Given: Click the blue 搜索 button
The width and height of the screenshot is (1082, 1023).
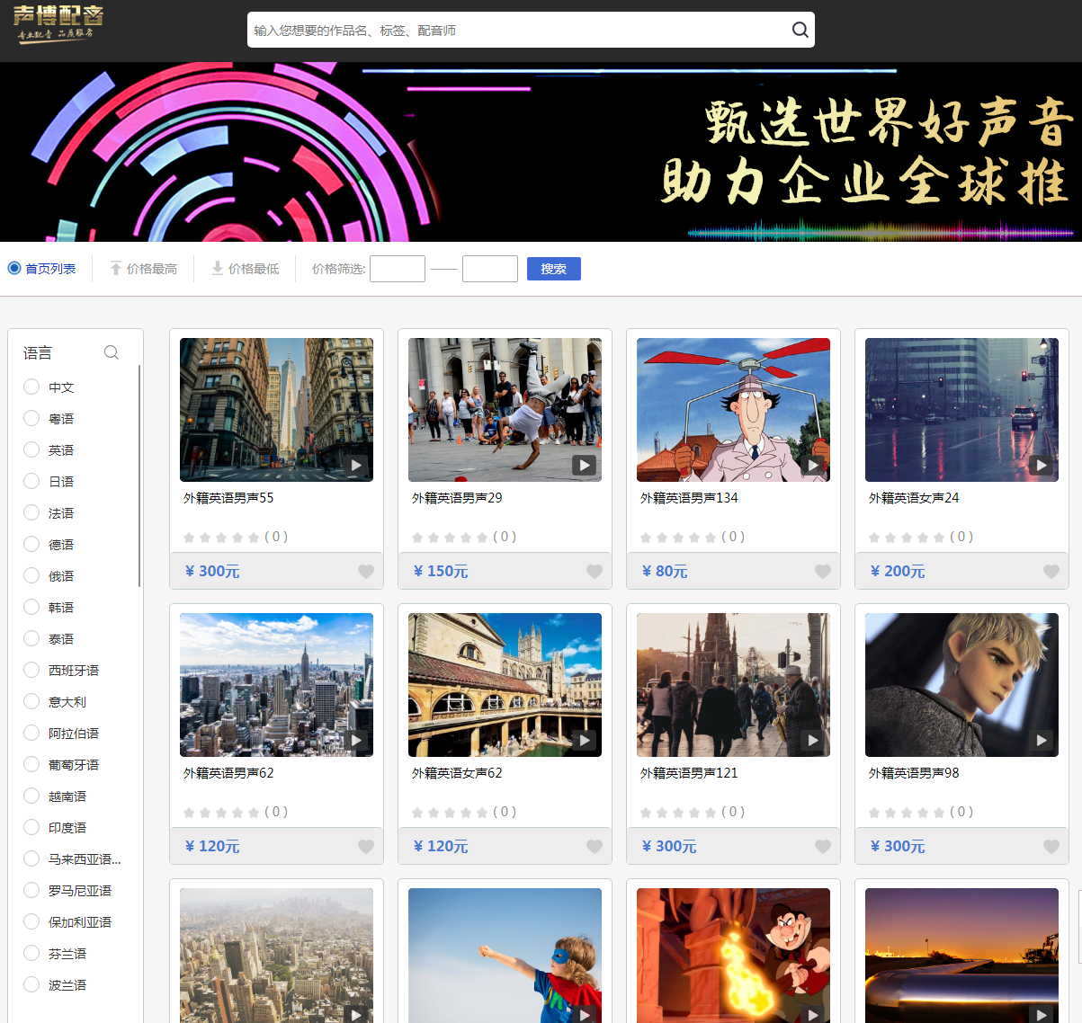Looking at the screenshot, I should point(553,269).
